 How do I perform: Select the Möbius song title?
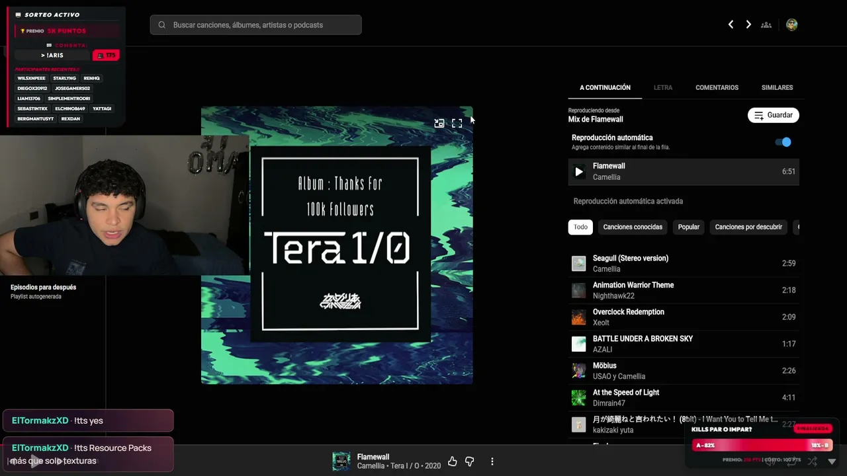click(x=605, y=366)
